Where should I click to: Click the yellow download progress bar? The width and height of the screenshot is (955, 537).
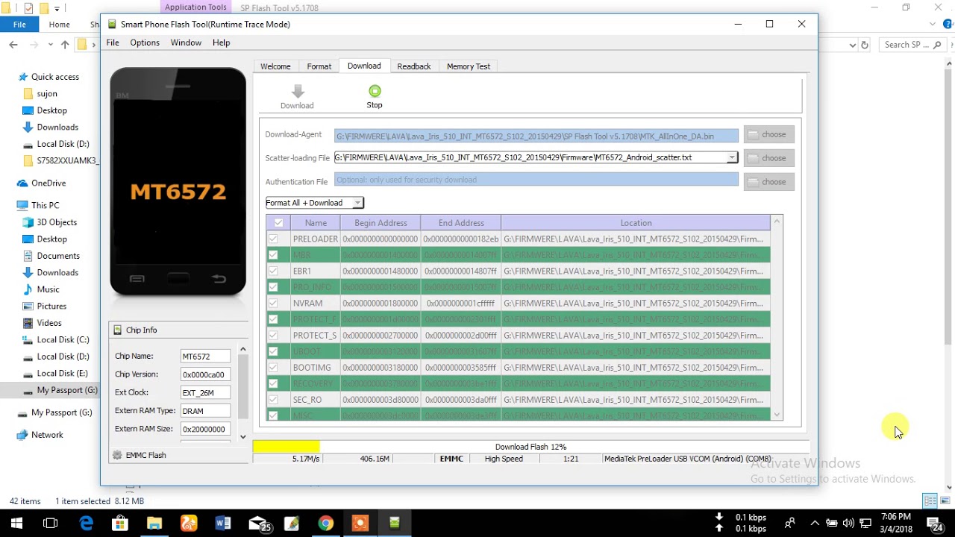(x=286, y=447)
